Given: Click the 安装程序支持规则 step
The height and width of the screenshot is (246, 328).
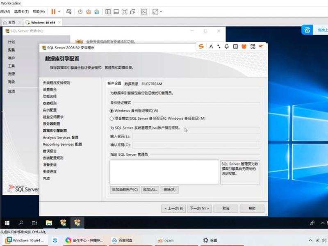Looking at the screenshot, I should point(57,83).
